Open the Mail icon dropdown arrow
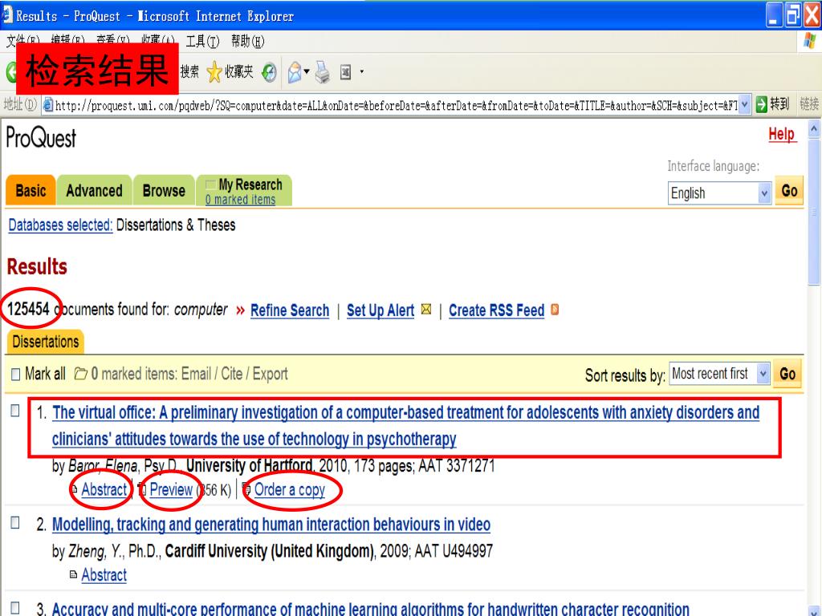This screenshot has width=822, height=616. (x=307, y=71)
